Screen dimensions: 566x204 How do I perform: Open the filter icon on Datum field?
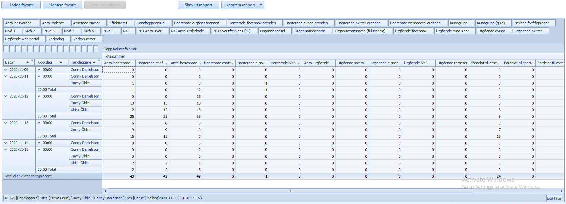(x=32, y=61)
